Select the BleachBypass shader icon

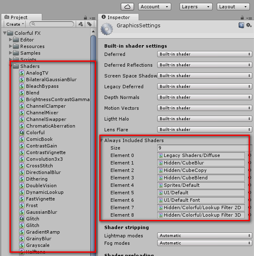click(x=22, y=86)
